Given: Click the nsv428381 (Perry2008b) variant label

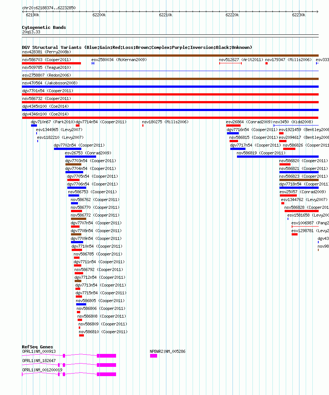Looking at the screenshot, I should click(x=47, y=52).
